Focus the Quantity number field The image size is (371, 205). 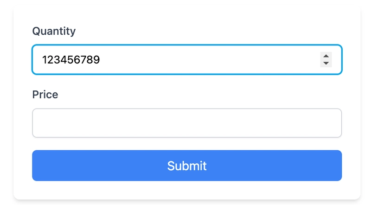pyautogui.click(x=176, y=60)
